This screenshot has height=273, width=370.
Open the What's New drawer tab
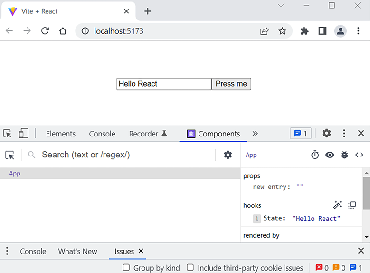point(77,251)
